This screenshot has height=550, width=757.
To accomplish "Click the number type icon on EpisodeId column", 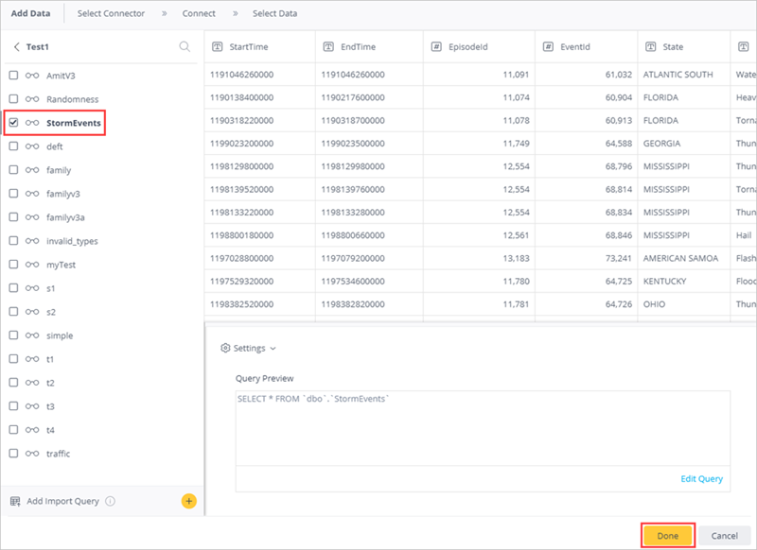I will pos(436,46).
